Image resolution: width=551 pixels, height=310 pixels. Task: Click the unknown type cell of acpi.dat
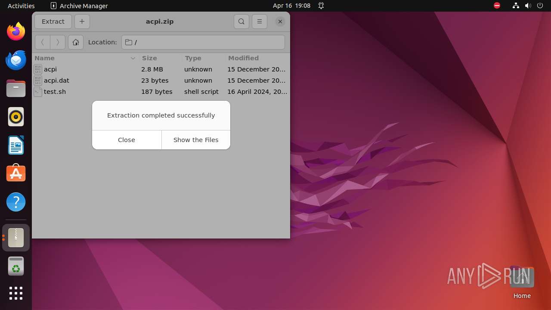[198, 81]
